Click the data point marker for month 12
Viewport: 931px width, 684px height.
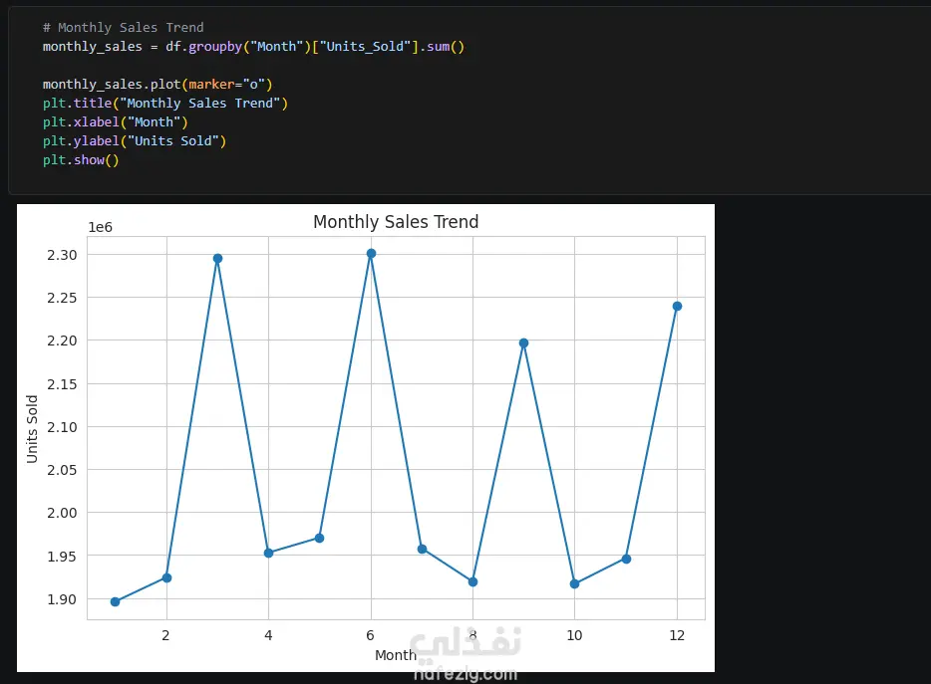pyautogui.click(x=677, y=307)
